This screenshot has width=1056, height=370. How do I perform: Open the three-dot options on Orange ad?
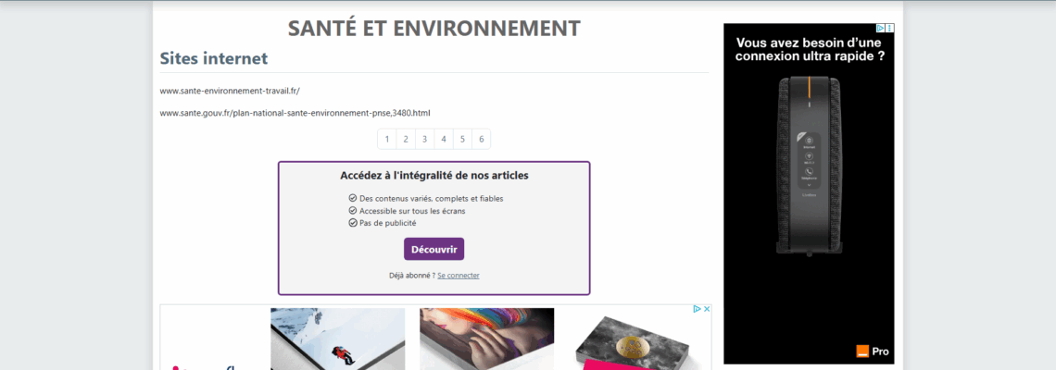tap(890, 29)
